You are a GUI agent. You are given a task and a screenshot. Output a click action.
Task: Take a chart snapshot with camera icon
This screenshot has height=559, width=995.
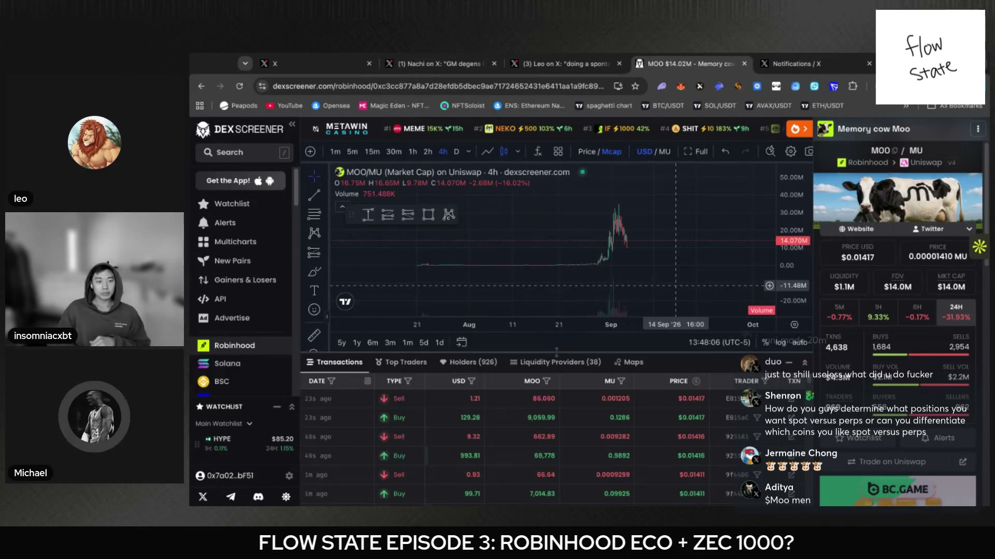809,151
